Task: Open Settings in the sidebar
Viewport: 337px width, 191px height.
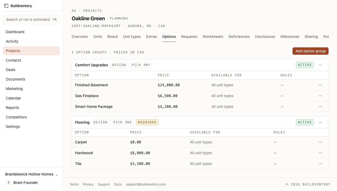Action: coord(31,127)
